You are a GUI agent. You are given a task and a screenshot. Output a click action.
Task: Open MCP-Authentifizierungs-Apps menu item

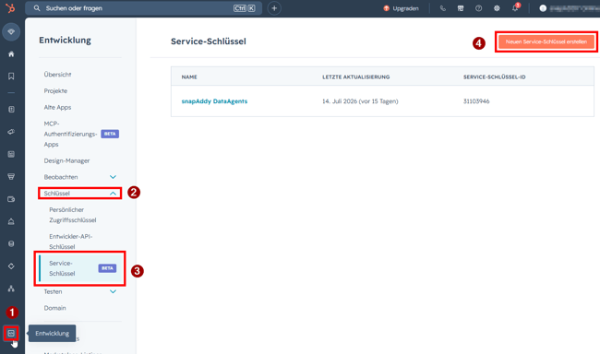(70, 134)
